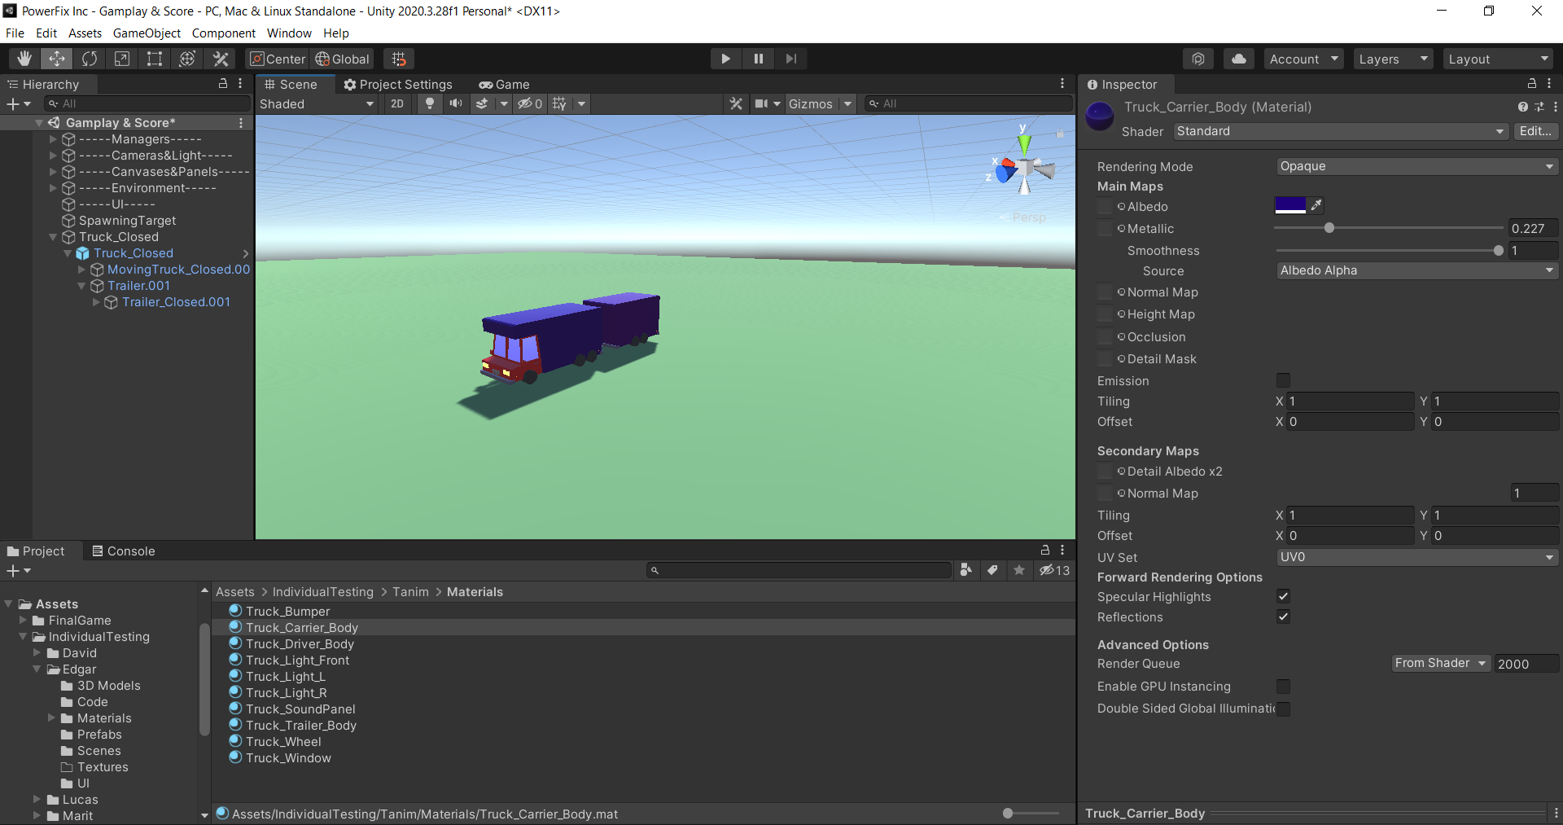1563x825 pixels.
Task: Click the Step frame button
Action: pyautogui.click(x=791, y=59)
